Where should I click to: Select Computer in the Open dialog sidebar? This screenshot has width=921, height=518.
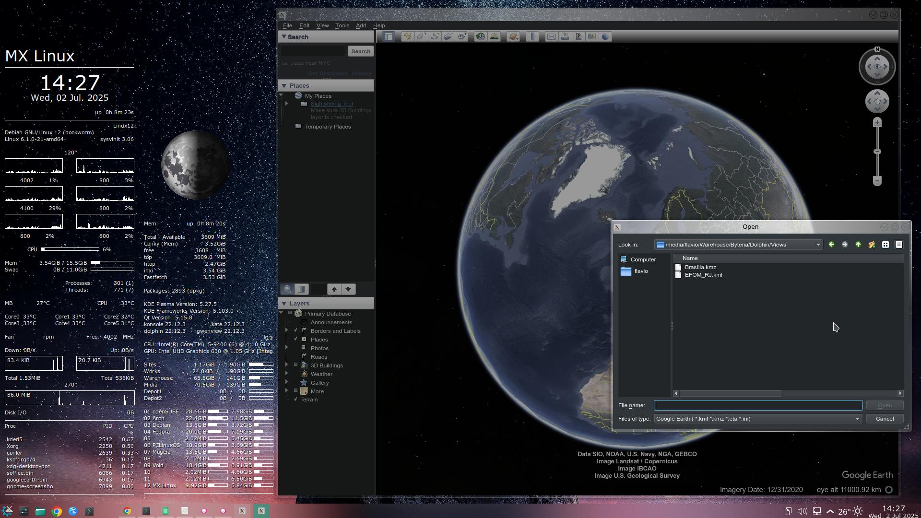click(638, 259)
